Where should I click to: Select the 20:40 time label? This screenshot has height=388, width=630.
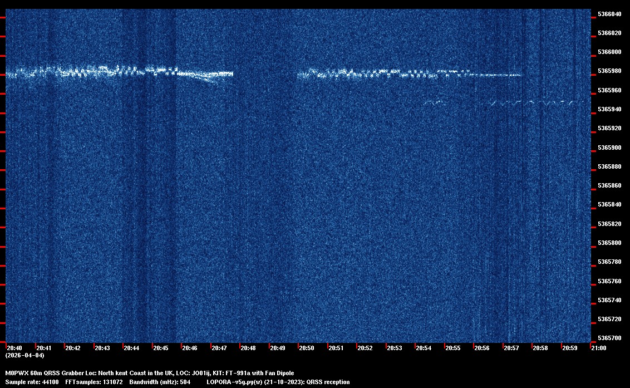(x=14, y=348)
